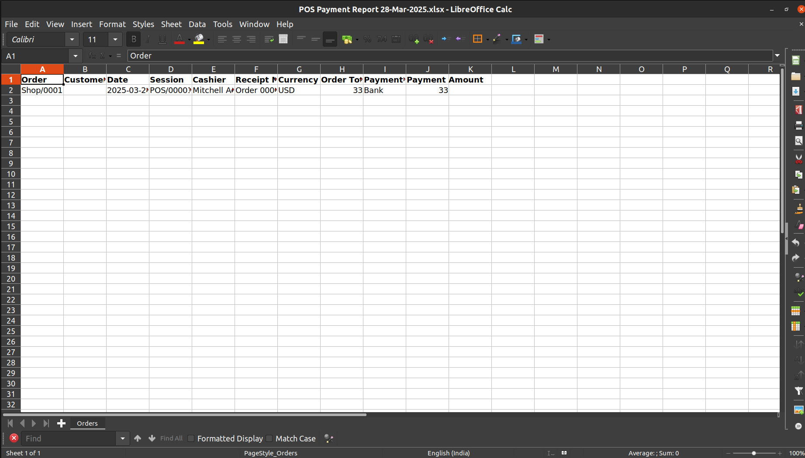Click Merge and Center Cells icon

pos(283,39)
